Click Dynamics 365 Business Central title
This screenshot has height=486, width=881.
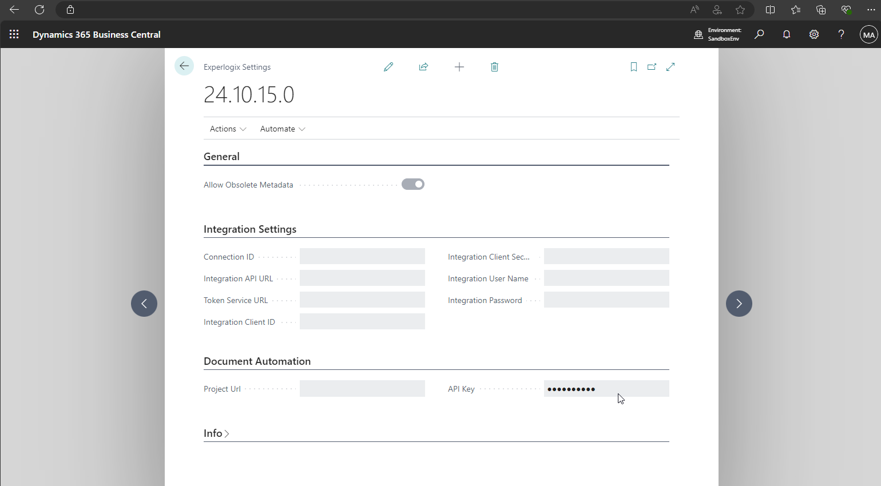tap(97, 34)
